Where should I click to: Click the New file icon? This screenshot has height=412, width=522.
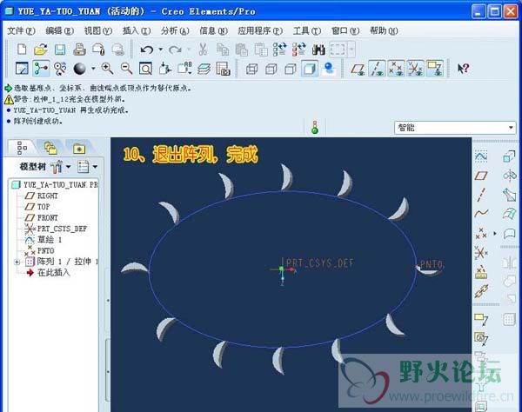pyautogui.click(x=22, y=50)
